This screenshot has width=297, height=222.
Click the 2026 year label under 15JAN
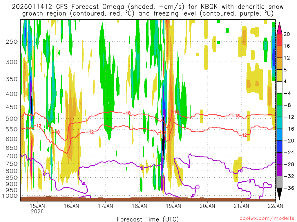pos(37,211)
